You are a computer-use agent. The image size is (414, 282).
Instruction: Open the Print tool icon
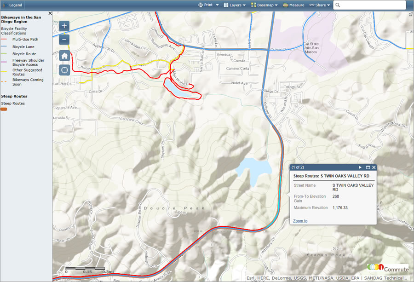[x=200, y=5]
